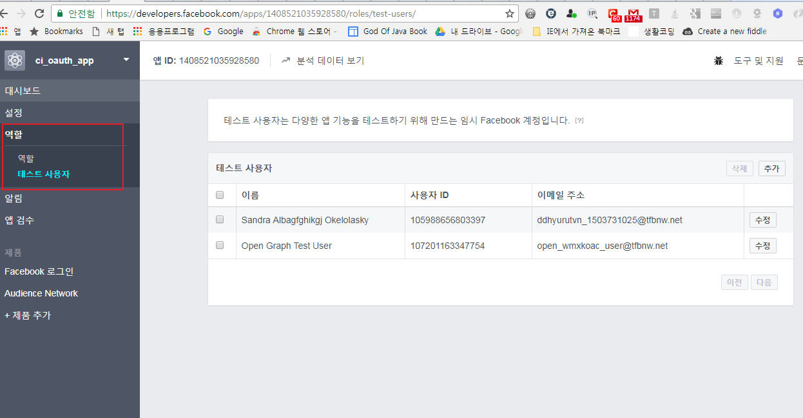Toggle the select-all checkbox in table header
This screenshot has width=803, height=418.
(x=220, y=195)
